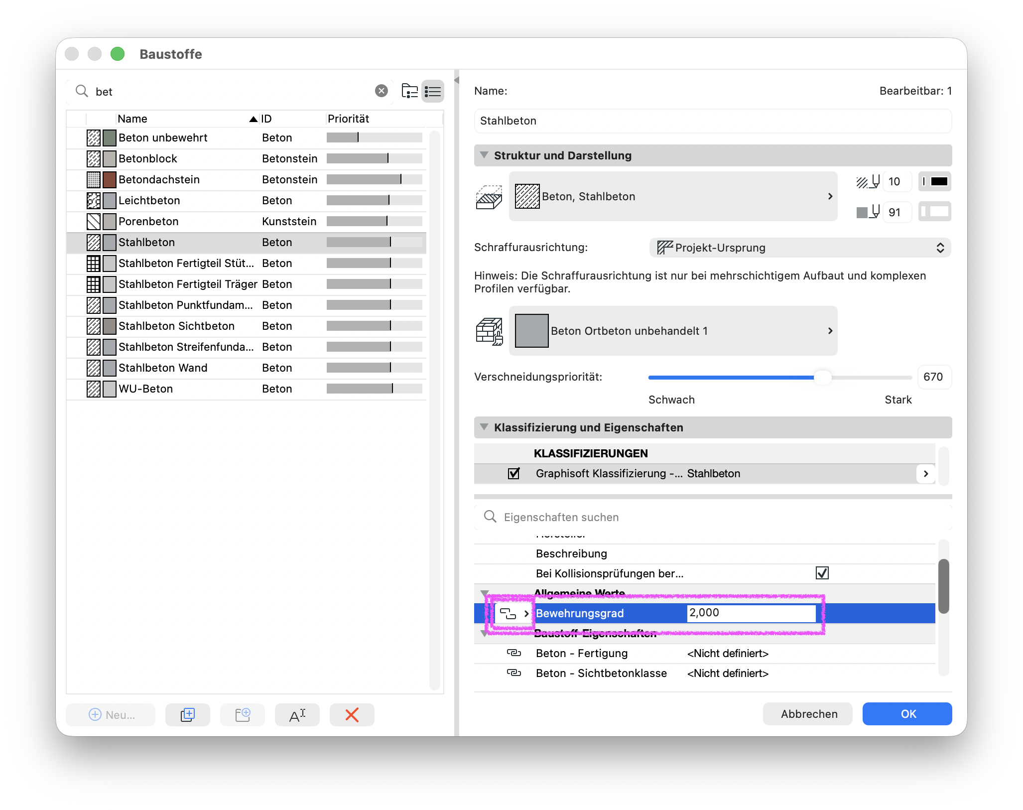Confirm with the OK button
This screenshot has width=1023, height=810.
[x=907, y=714]
